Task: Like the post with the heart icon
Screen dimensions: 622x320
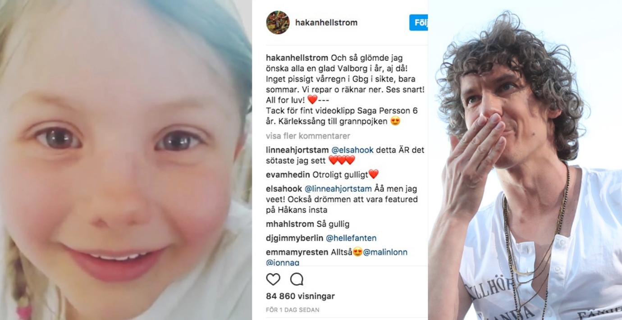Action: (273, 279)
